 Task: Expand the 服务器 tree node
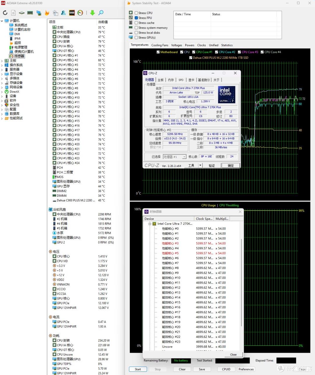tap(2, 69)
